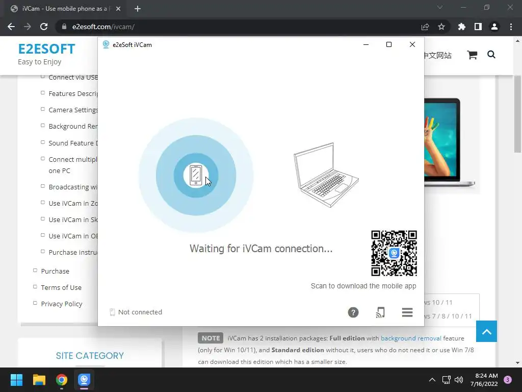The width and height of the screenshot is (522, 392).
Task: Open Features Description sidebar link
Action: click(x=73, y=94)
